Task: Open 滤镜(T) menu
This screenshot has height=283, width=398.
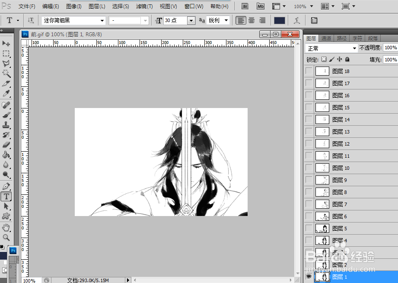Action: [x=144, y=6]
